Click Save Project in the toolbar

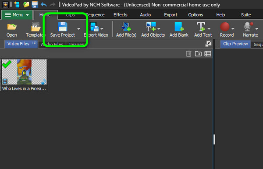coord(63,30)
